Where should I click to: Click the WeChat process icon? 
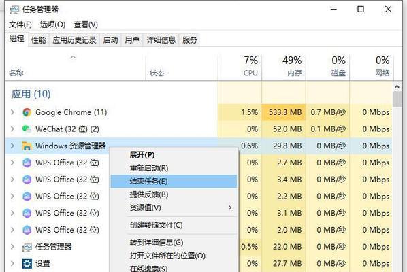27,129
